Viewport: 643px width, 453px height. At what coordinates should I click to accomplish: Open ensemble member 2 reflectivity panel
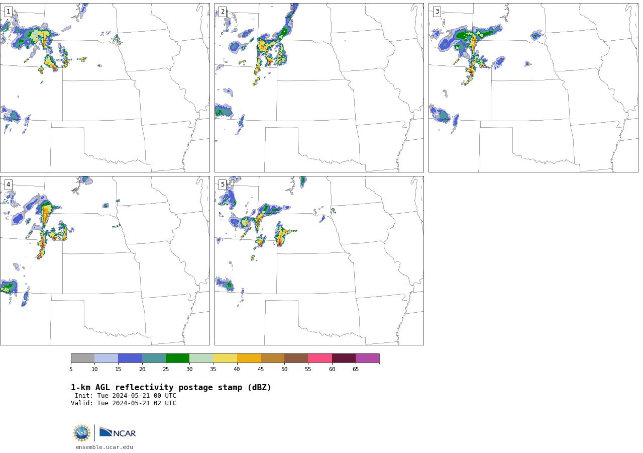[x=319, y=87]
